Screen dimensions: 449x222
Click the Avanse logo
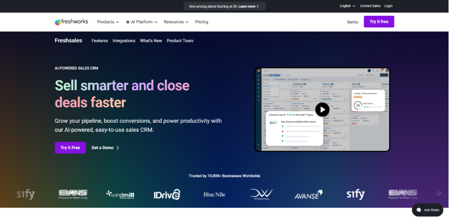click(309, 195)
